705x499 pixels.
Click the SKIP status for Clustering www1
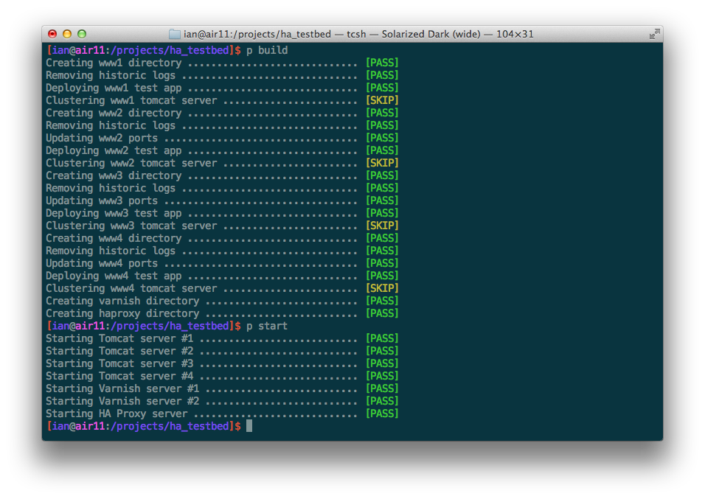[x=382, y=100]
